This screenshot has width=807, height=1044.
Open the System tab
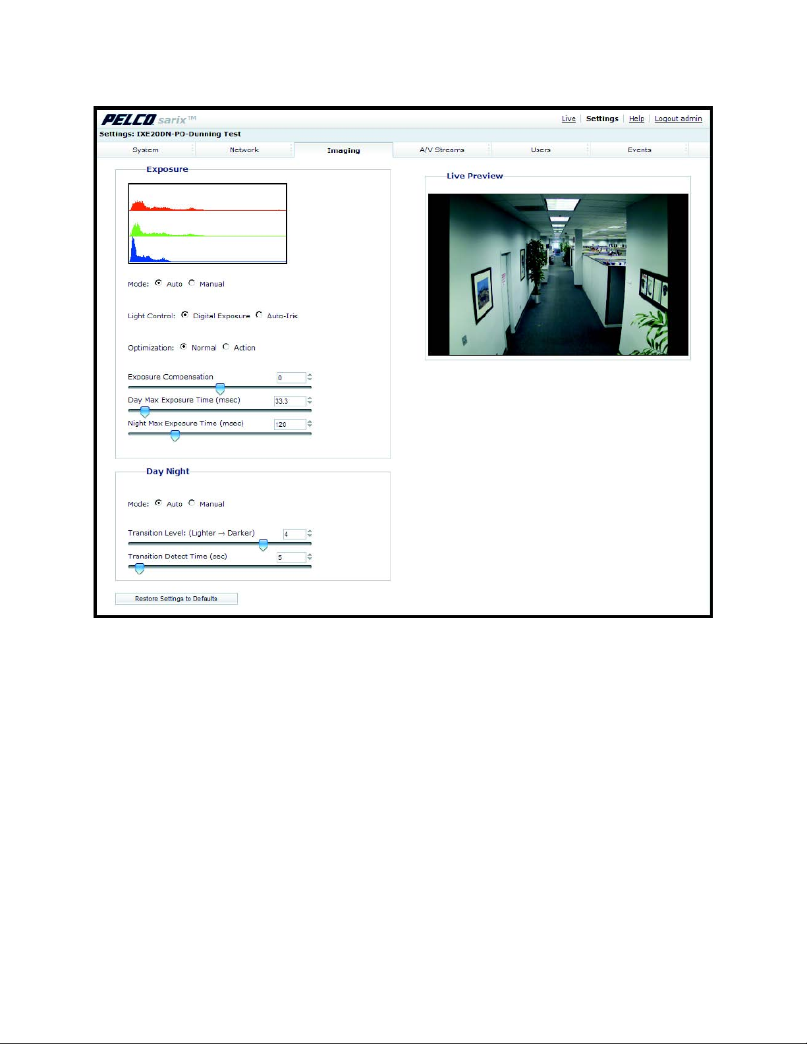pyautogui.click(x=146, y=150)
